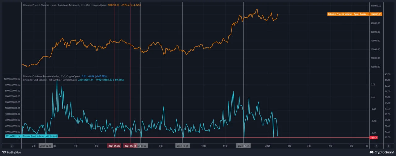Click the orange price label 100510.23
This screenshot has width=396, height=156.
click(376, 14)
